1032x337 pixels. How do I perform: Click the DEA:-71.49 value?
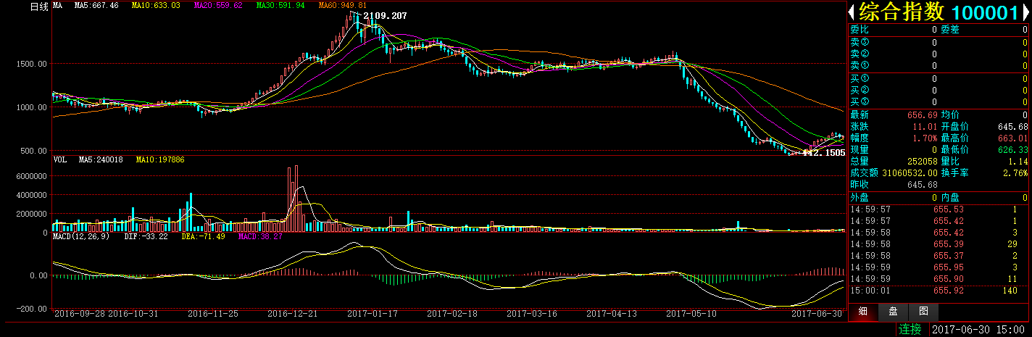[x=203, y=236]
